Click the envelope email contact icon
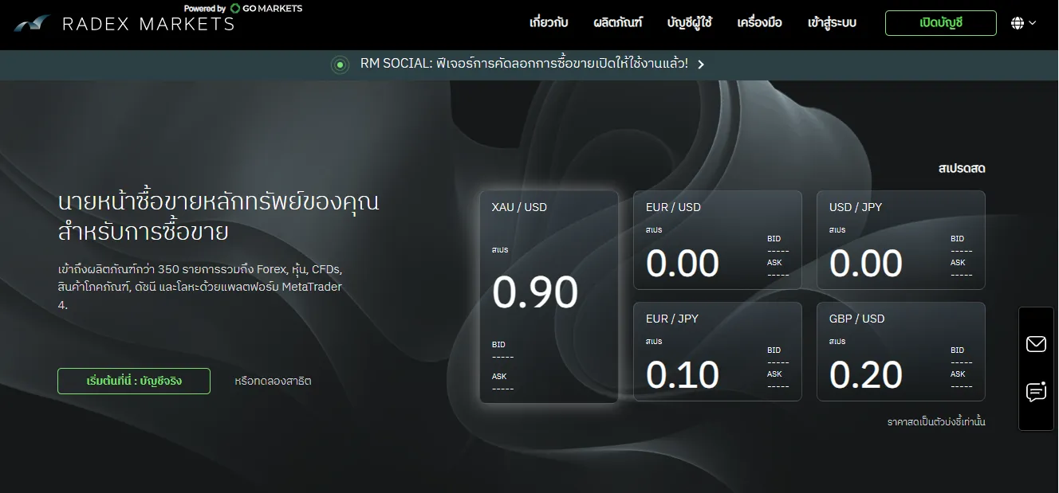 tap(1036, 344)
